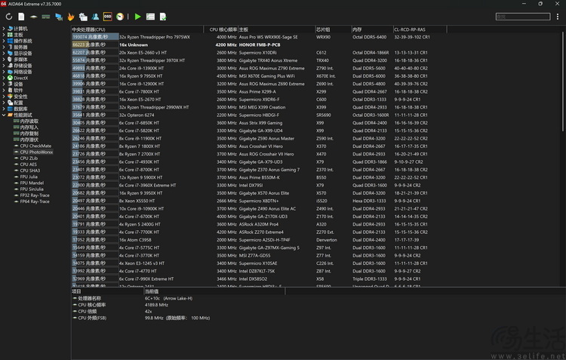This screenshot has height=360, width=566.
Task: Expand the 计算机 tree node
Action: coord(4,29)
